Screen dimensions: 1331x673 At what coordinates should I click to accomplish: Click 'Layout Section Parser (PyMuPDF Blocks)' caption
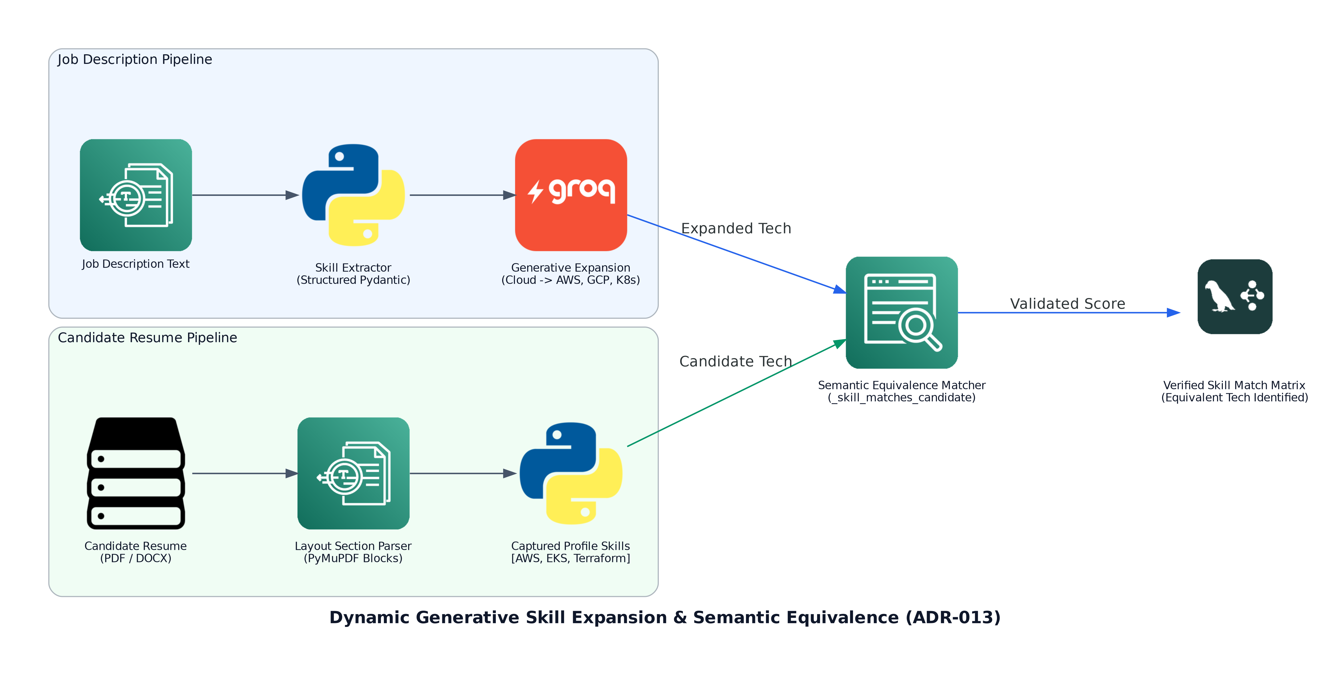coord(353,552)
